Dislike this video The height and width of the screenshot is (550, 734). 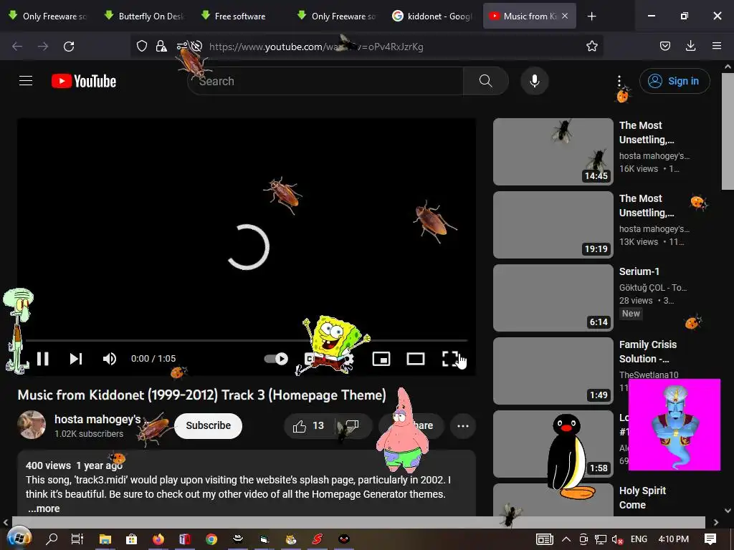[352, 425]
